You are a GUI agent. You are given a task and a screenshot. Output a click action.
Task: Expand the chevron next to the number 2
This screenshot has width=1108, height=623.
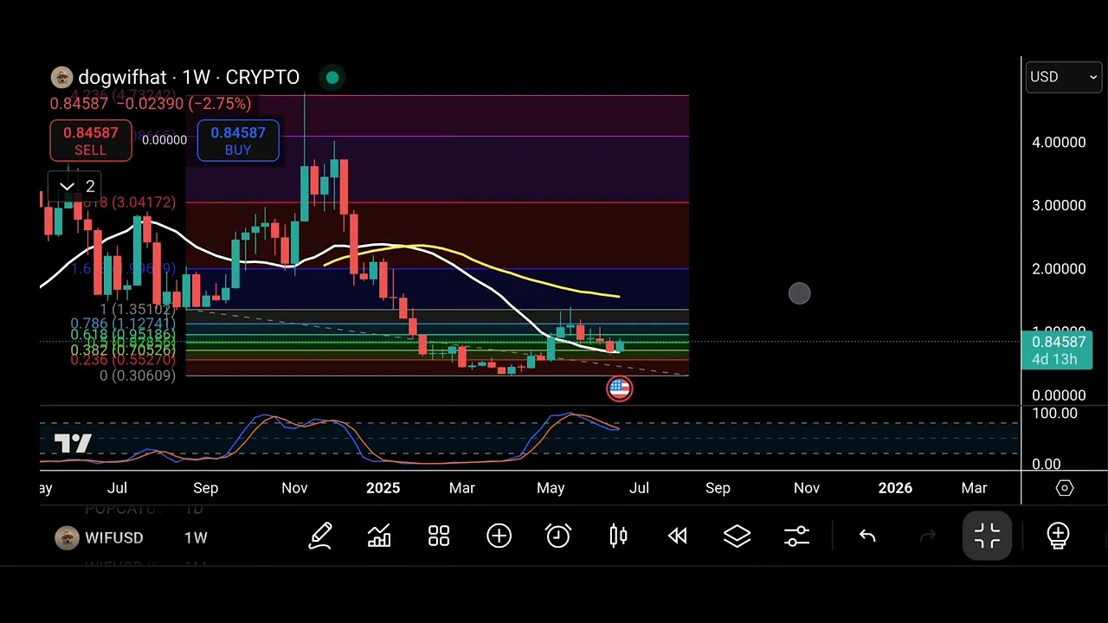click(68, 186)
